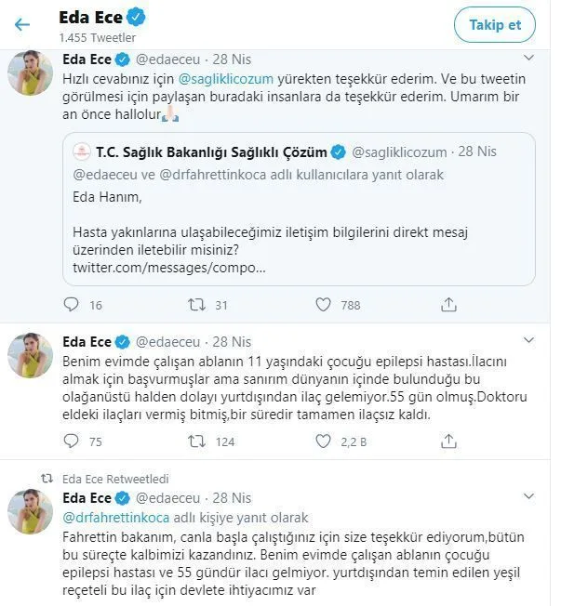Open the T.C. Sağlık Bakanlığı profile logo

[82, 151]
